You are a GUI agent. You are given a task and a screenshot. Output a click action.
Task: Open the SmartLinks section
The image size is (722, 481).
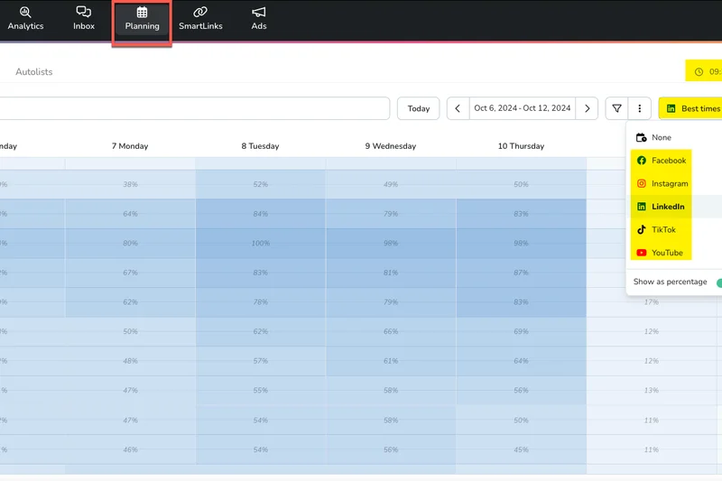[x=200, y=18]
